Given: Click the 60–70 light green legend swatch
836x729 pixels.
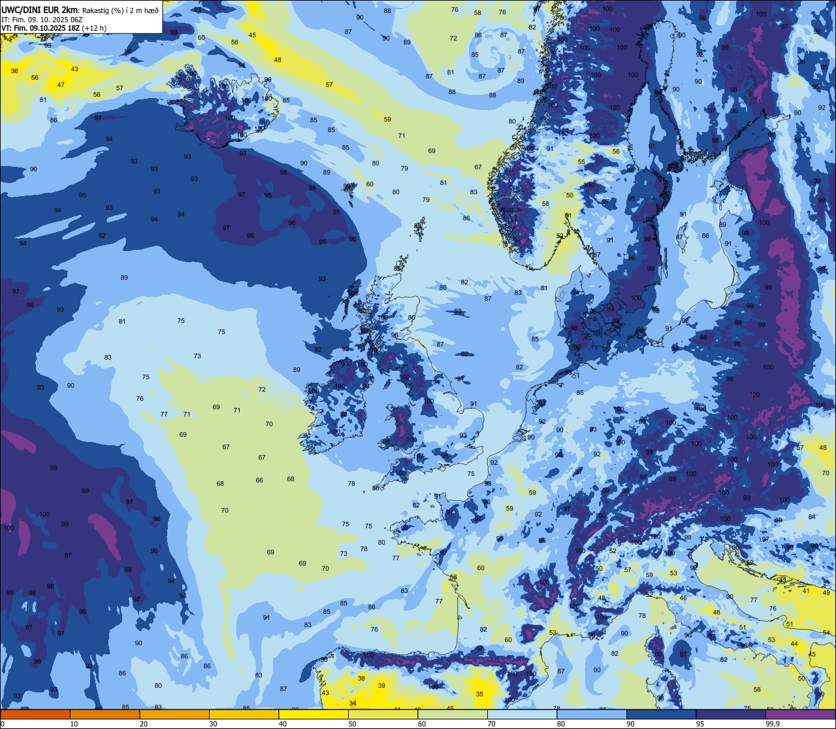Looking at the screenshot, I should (453, 714).
